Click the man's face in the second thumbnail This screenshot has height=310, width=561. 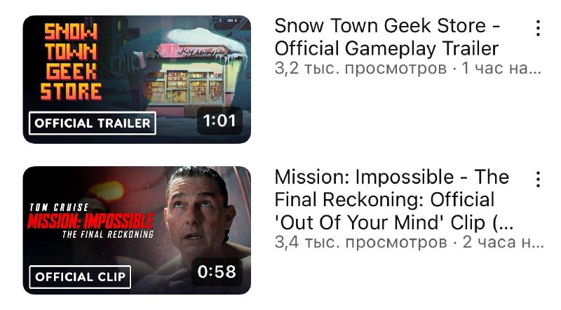coord(195,211)
